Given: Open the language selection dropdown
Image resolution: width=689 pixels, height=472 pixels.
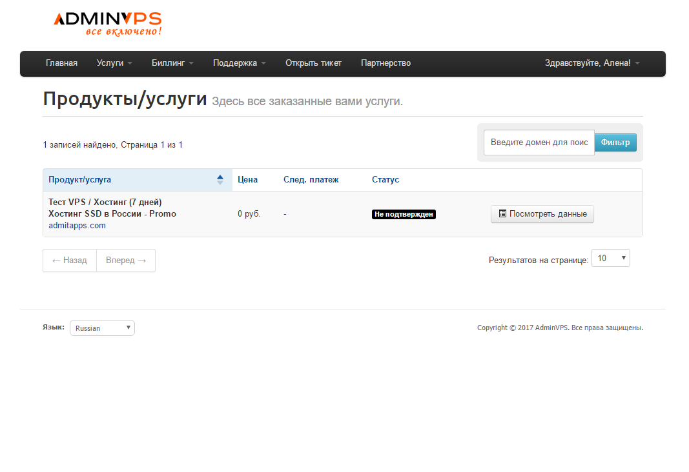Looking at the screenshot, I should coord(101,328).
